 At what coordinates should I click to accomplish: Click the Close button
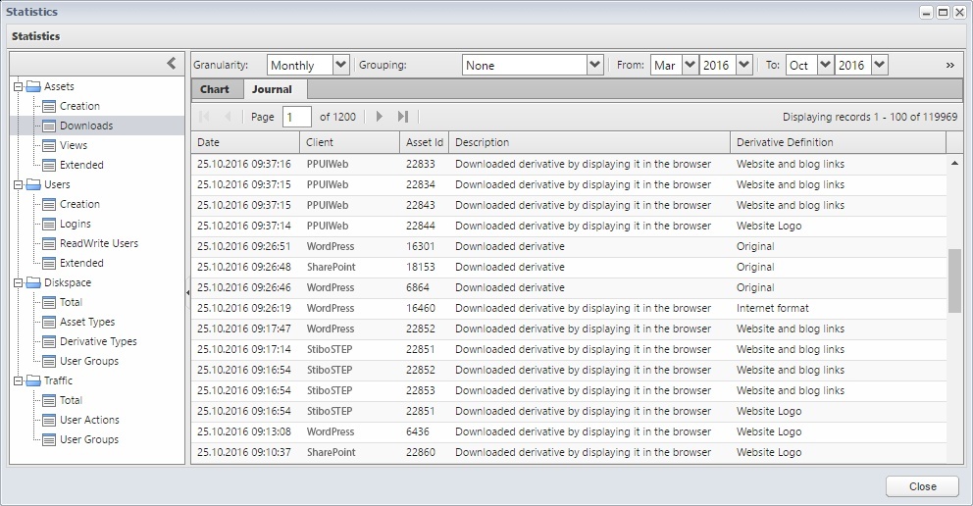click(x=922, y=486)
